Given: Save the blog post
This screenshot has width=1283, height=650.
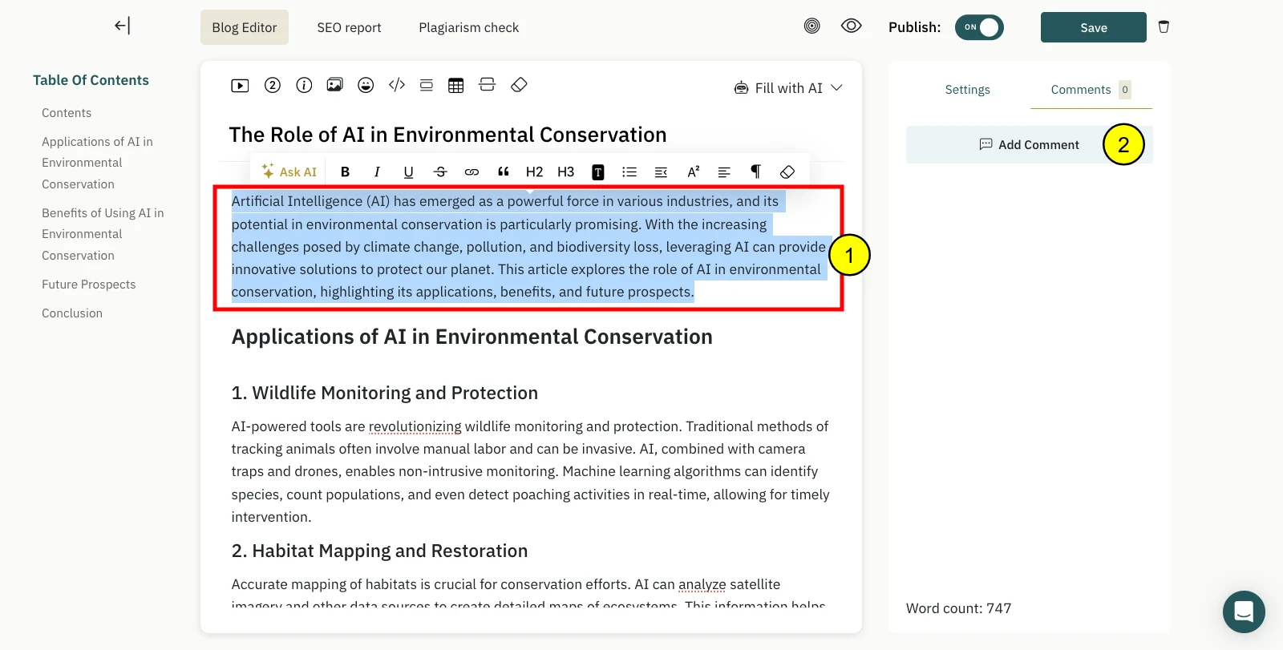Looking at the screenshot, I should point(1094,27).
